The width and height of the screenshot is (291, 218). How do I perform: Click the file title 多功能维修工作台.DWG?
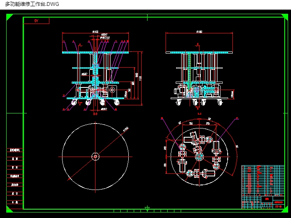pos(32,4)
